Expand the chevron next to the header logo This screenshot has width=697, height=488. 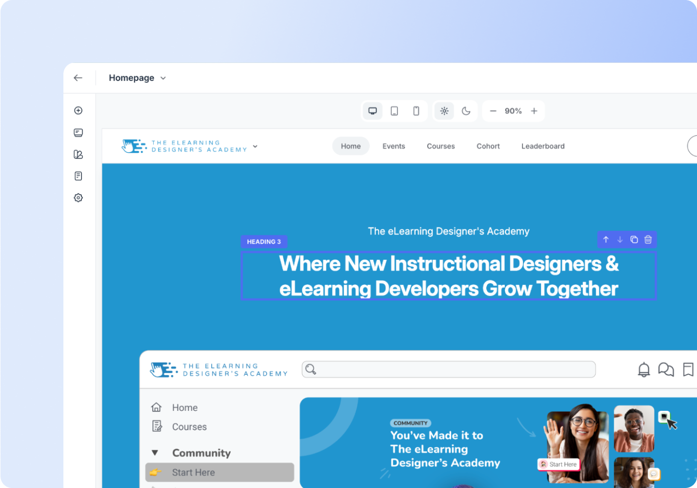[x=255, y=146]
